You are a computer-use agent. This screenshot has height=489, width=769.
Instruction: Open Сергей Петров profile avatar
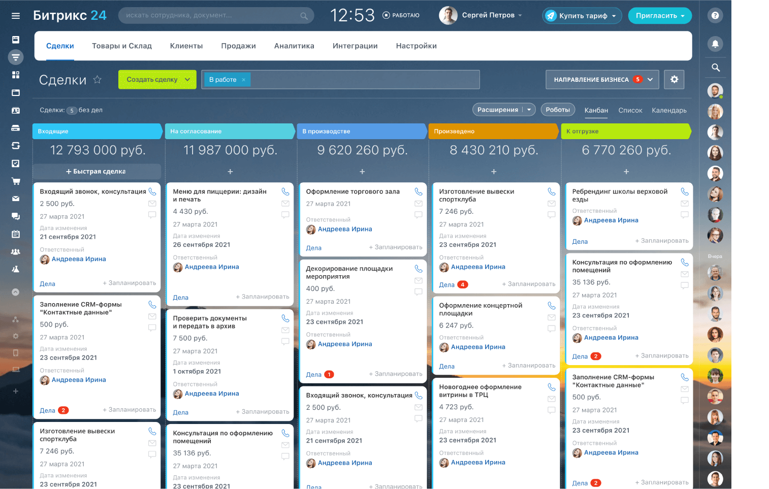[x=448, y=15]
